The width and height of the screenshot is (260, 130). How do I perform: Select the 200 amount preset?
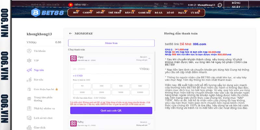click(x=101, y=86)
